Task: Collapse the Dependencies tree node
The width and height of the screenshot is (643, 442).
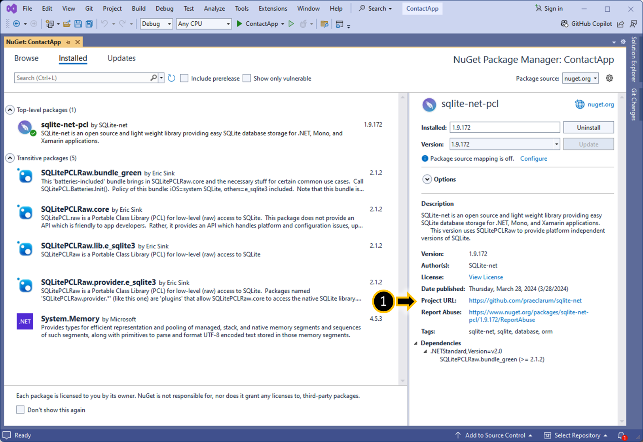Action: 416,343
